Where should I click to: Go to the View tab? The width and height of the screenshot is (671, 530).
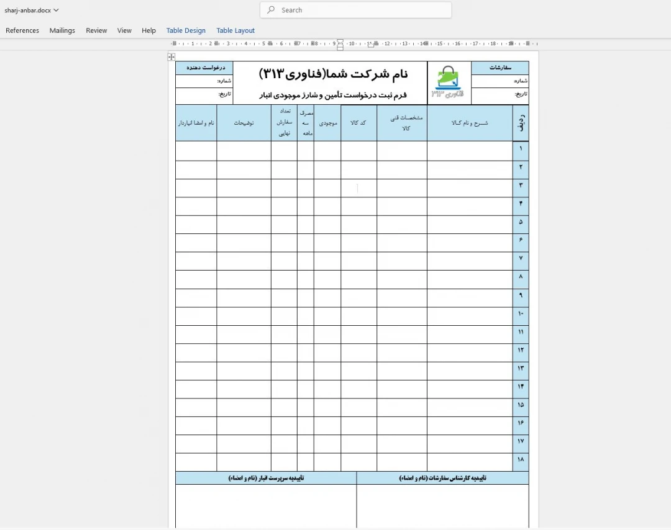pos(124,30)
